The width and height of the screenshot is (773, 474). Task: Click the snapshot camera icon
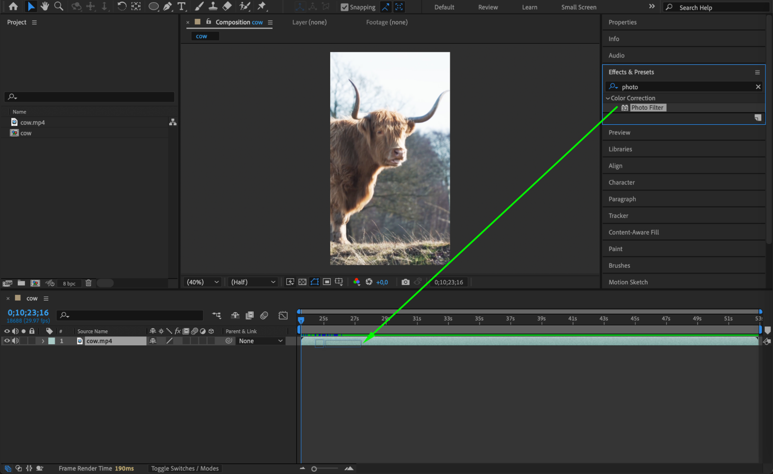(405, 282)
